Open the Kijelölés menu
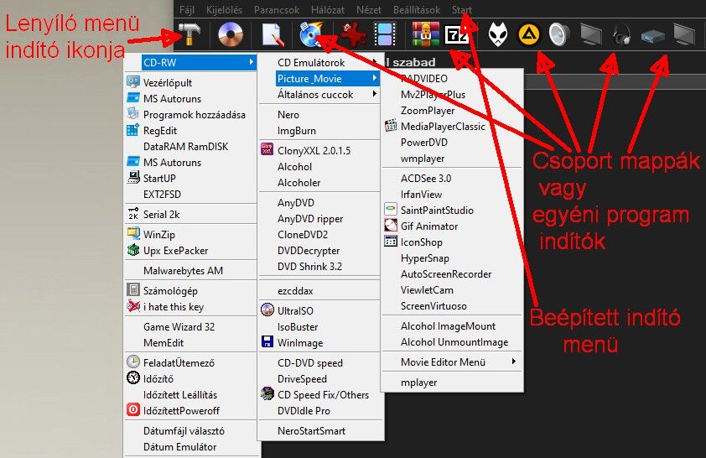 click(x=224, y=9)
